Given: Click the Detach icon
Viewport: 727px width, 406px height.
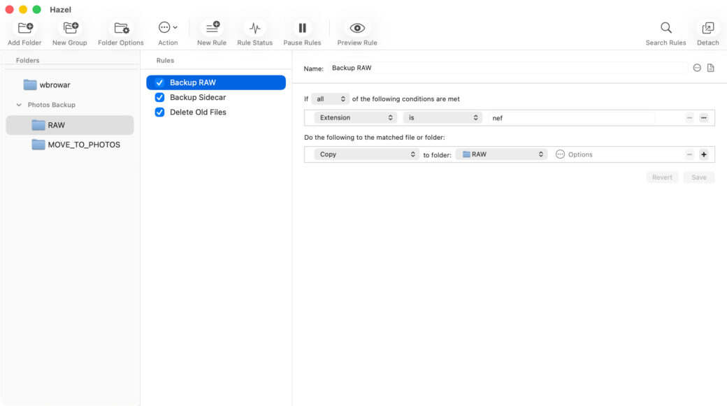Looking at the screenshot, I should (x=707, y=28).
